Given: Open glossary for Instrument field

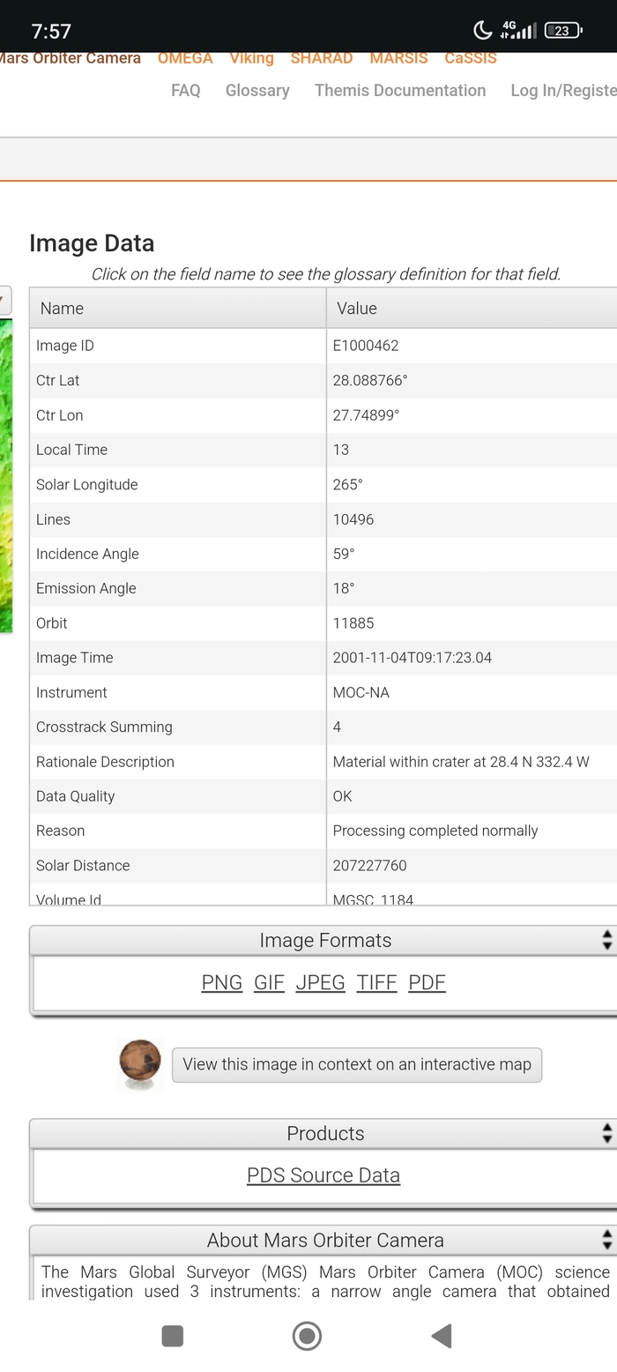Looking at the screenshot, I should [x=71, y=692].
